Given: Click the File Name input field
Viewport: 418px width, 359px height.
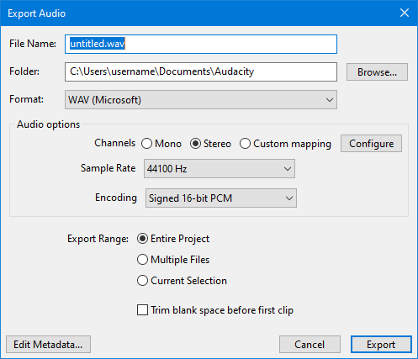Looking at the screenshot, I should [201, 44].
